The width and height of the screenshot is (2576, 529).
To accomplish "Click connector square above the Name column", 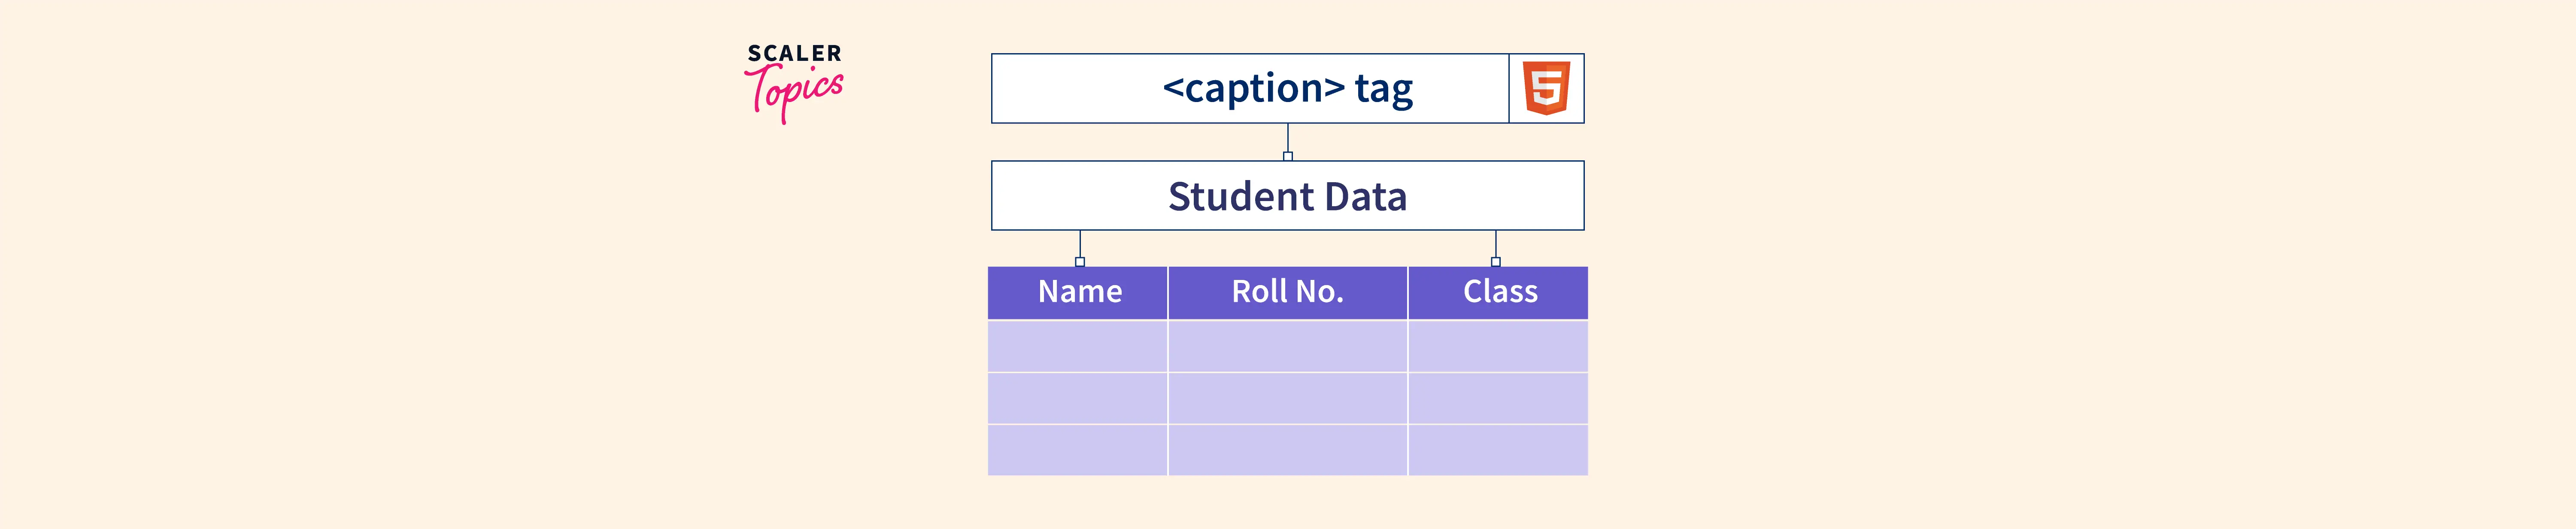I will [x=1080, y=262].
